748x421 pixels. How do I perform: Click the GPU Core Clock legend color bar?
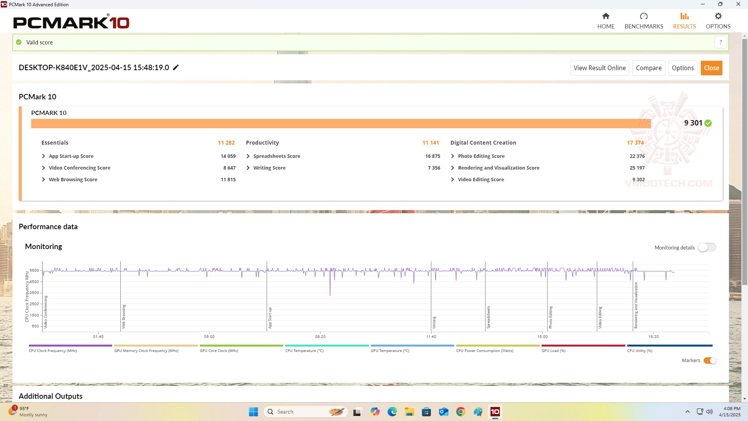[241, 345]
